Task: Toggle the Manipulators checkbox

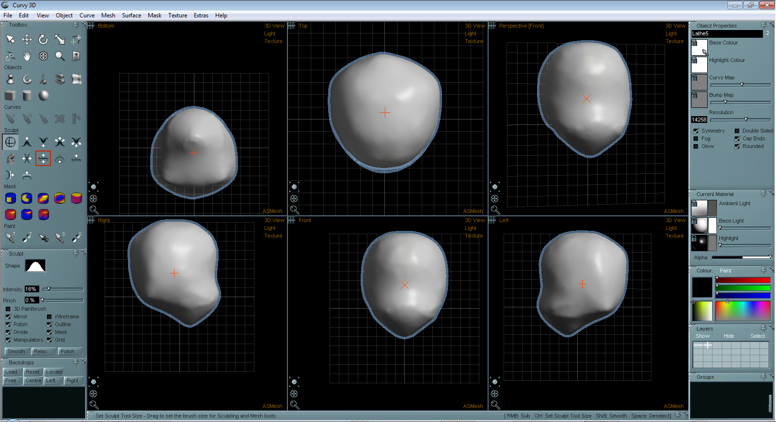Action: 8,340
